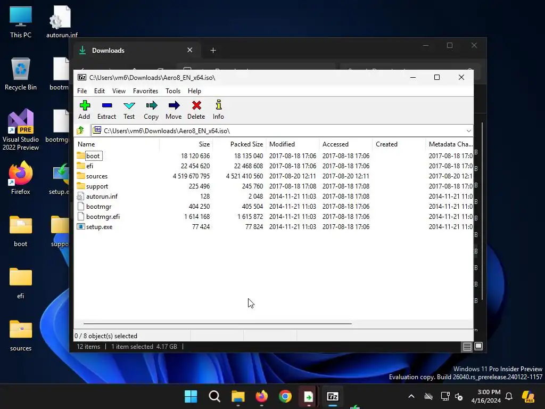
Task: Sort by Accessed column header
Action: point(346,144)
